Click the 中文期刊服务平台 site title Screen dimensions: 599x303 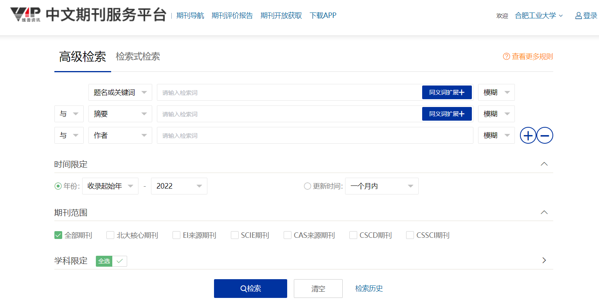[x=106, y=15]
